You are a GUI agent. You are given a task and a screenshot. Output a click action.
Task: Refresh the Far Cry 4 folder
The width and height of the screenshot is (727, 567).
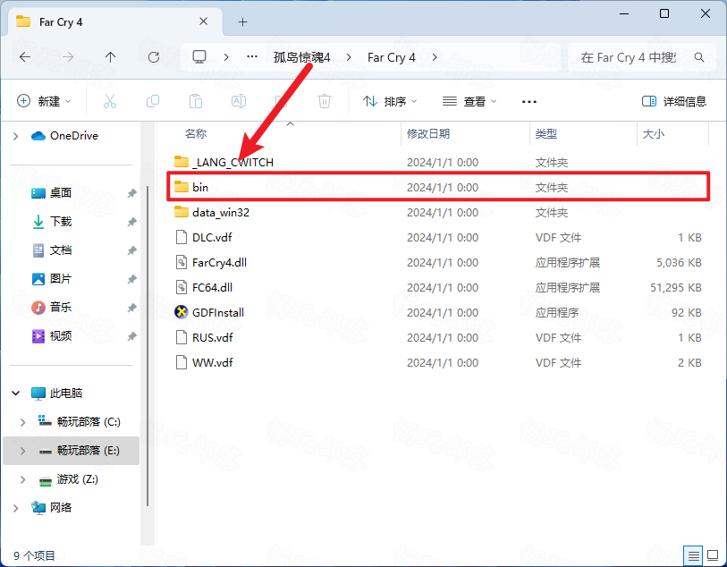[x=154, y=57]
